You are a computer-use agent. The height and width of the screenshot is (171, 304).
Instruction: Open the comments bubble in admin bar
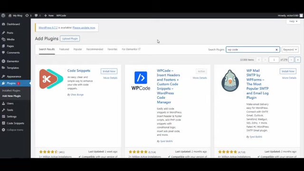[x=38, y=16]
